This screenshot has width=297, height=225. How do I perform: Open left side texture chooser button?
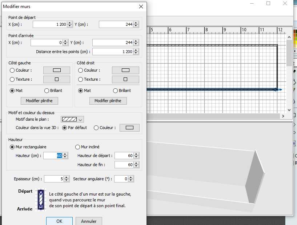[x=57, y=79]
